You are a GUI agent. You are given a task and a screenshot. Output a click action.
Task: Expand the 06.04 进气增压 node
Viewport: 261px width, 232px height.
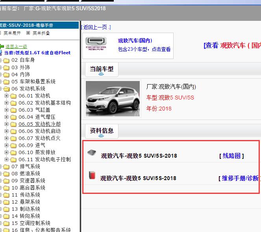(x=6, y=117)
